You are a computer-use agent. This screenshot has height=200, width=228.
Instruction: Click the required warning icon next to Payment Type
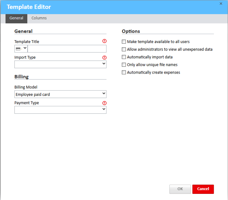pyautogui.click(x=104, y=103)
